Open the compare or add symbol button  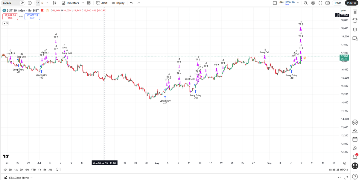tap(30, 3)
